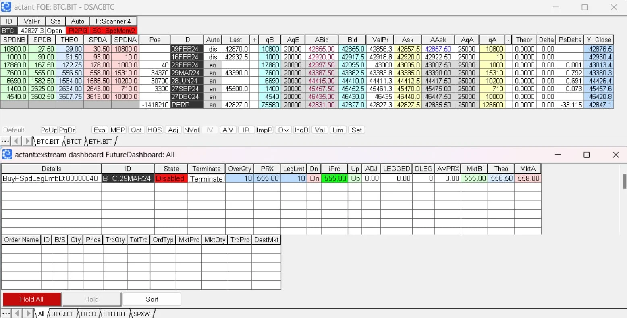Click the OverQty 10 input cell

[239, 178]
